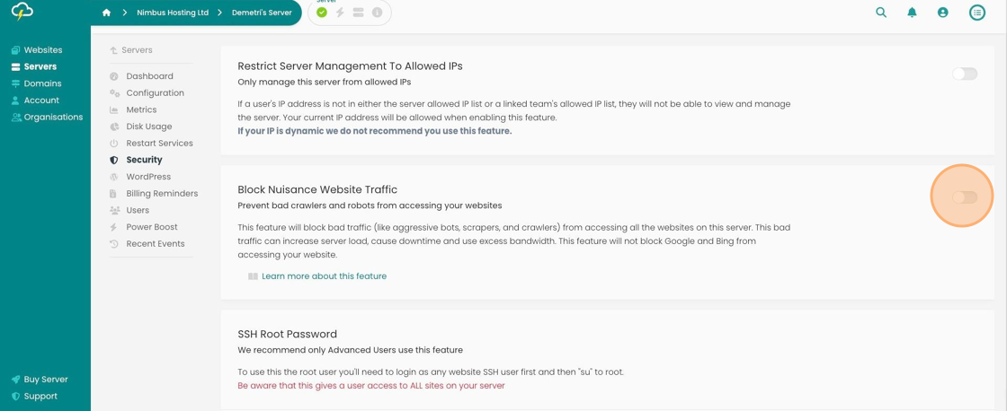
Task: Click the lightning bolt server status icon
Action: coord(341,13)
